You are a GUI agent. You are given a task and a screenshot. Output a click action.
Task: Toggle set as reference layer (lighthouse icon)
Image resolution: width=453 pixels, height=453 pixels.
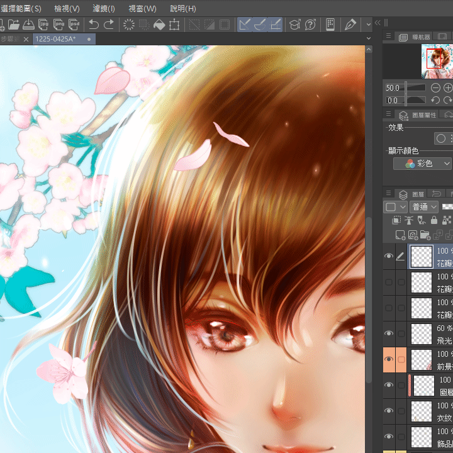[x=409, y=220]
